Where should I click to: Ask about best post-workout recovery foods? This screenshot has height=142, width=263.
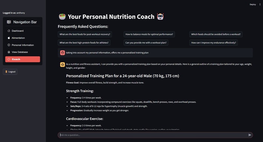coord(85,34)
